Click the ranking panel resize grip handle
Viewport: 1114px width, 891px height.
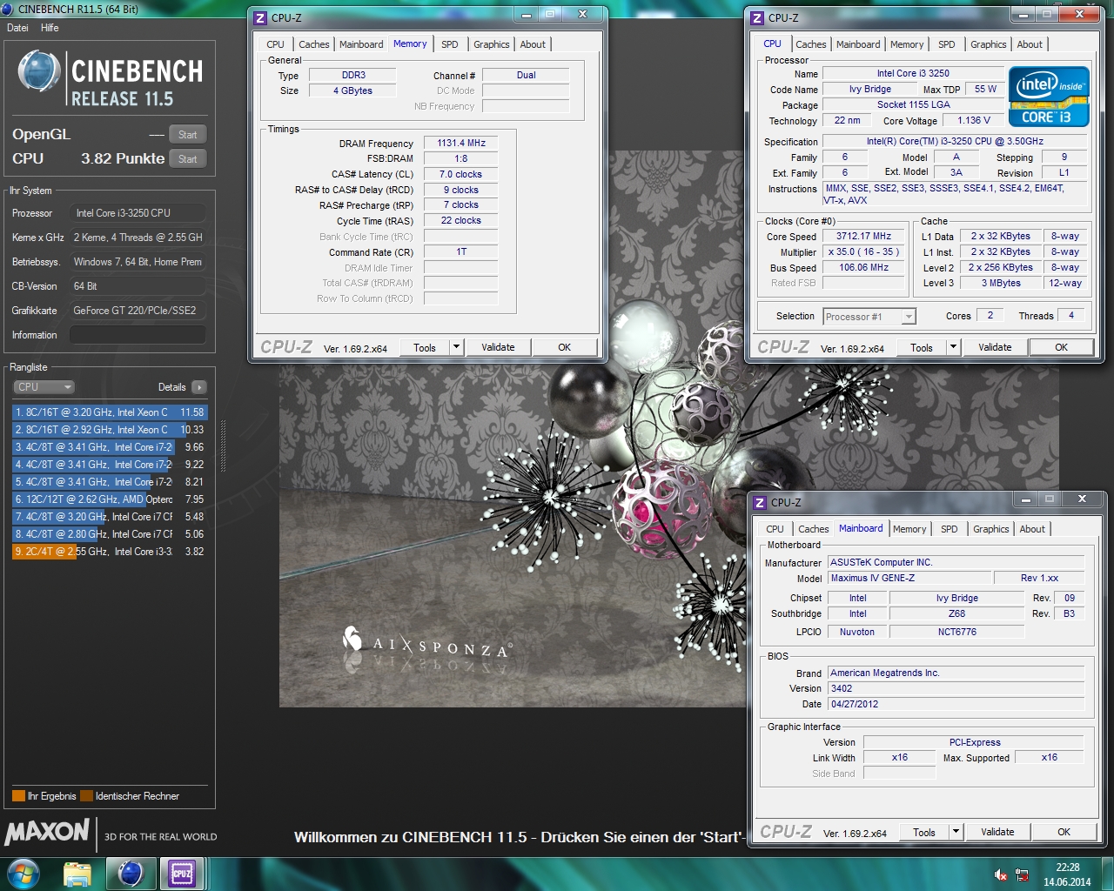223,446
